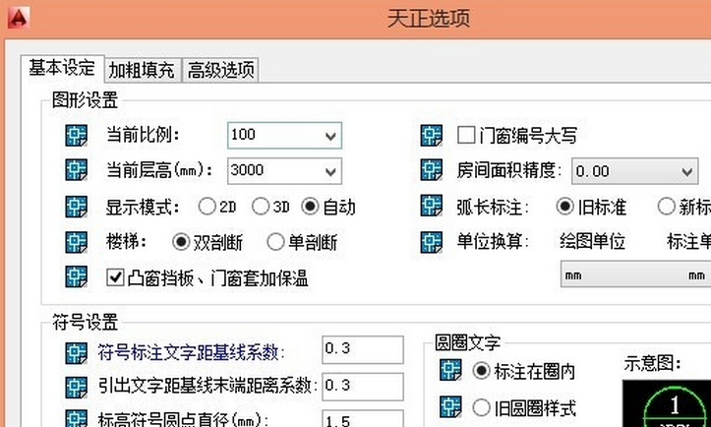
Task: Click the 标高符号圆点直径 input field
Action: point(363,419)
